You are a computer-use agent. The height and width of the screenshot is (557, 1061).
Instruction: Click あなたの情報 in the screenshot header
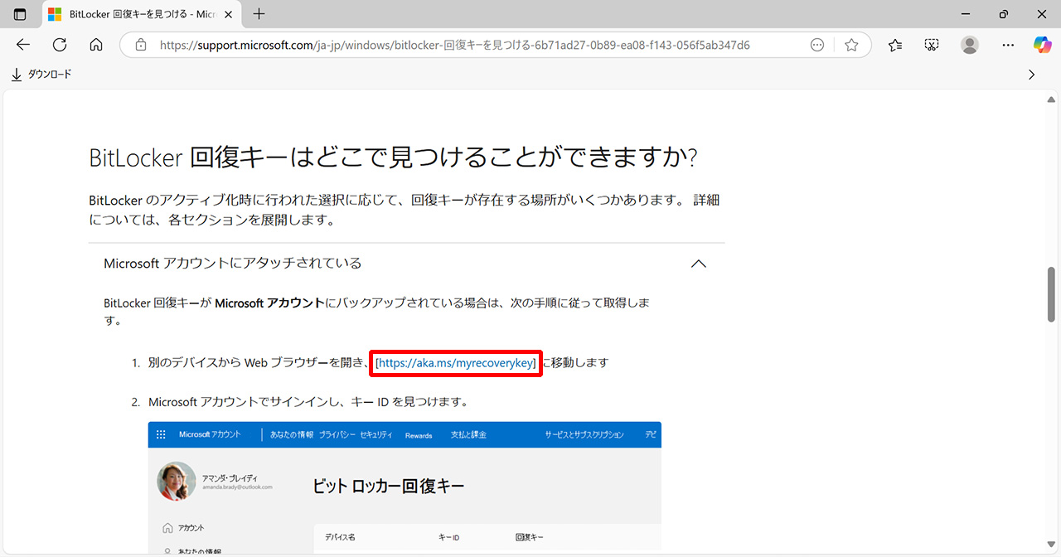coord(292,435)
